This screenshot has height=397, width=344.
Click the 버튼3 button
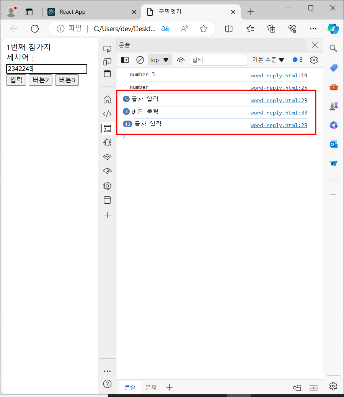[x=67, y=80]
